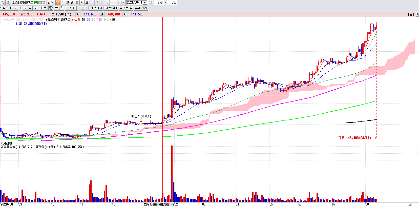Screen dimensions: 419x206
Task: Open the wrench settings icon
Action: point(62,8)
